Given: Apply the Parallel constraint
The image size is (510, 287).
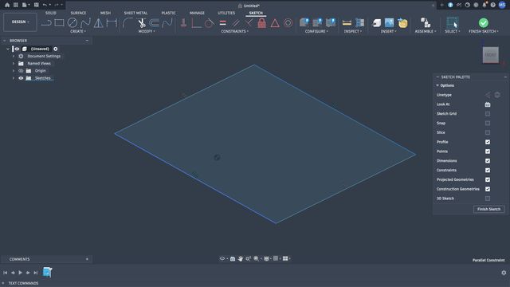Looking at the screenshot, I should pos(236,23).
